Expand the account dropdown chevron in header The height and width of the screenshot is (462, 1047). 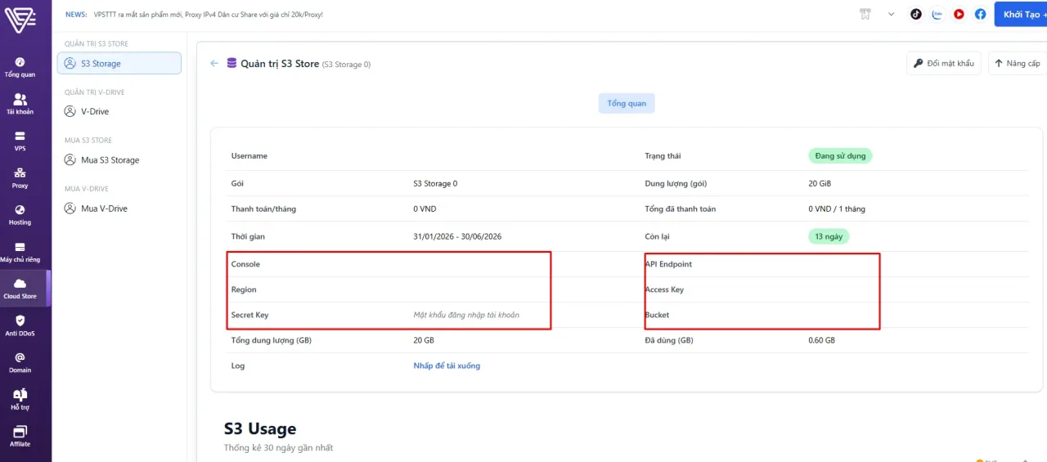pyautogui.click(x=892, y=14)
